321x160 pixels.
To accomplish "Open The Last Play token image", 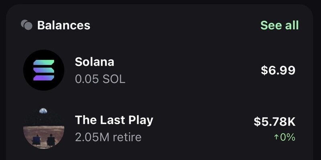I will pos(44,128).
